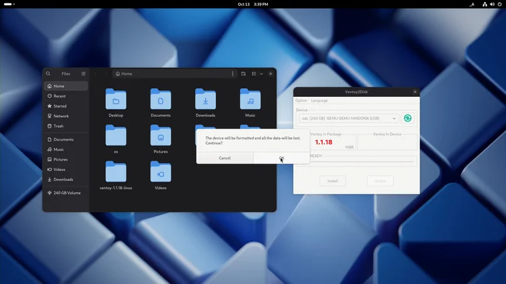Open the Language menu in Ventoy2Disk
The image size is (506, 284).
click(319, 100)
